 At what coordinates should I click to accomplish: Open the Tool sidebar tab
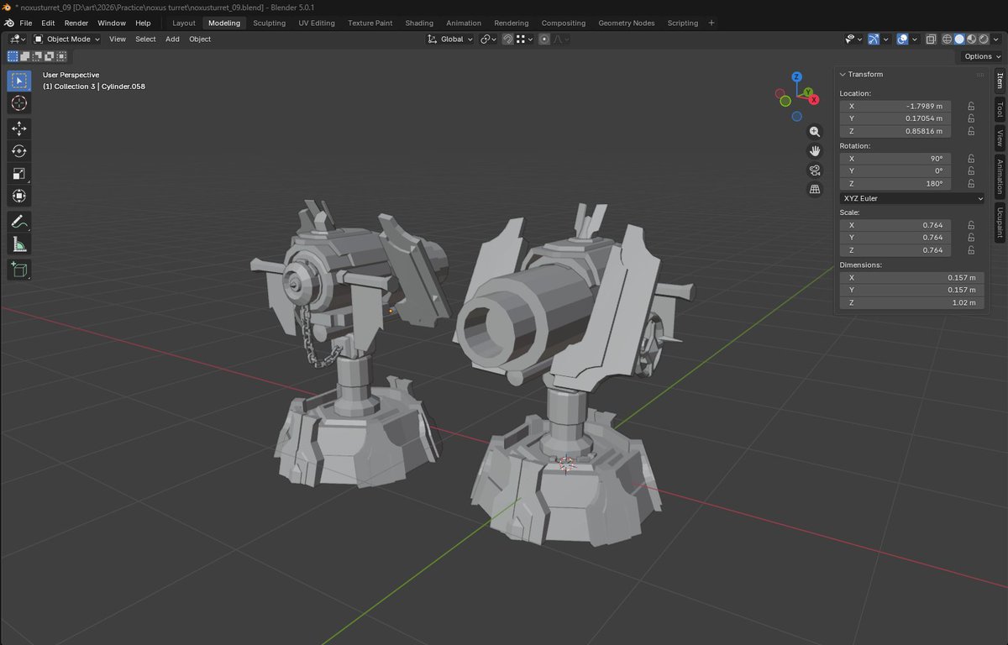(x=1000, y=109)
